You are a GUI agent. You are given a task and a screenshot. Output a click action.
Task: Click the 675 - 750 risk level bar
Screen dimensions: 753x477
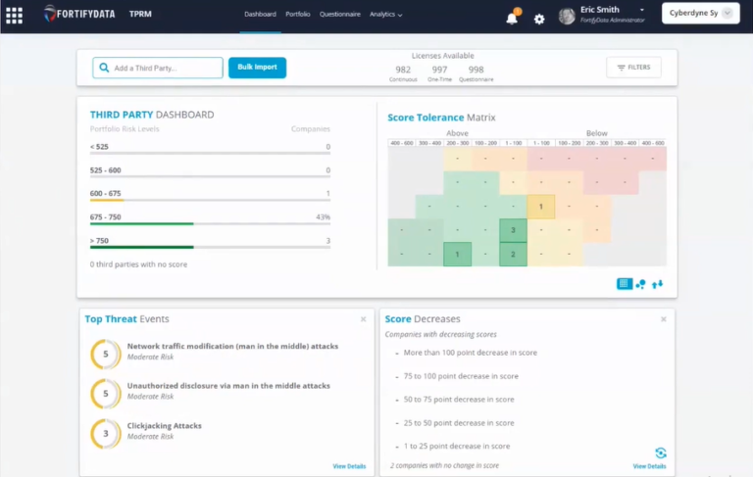coord(210,223)
